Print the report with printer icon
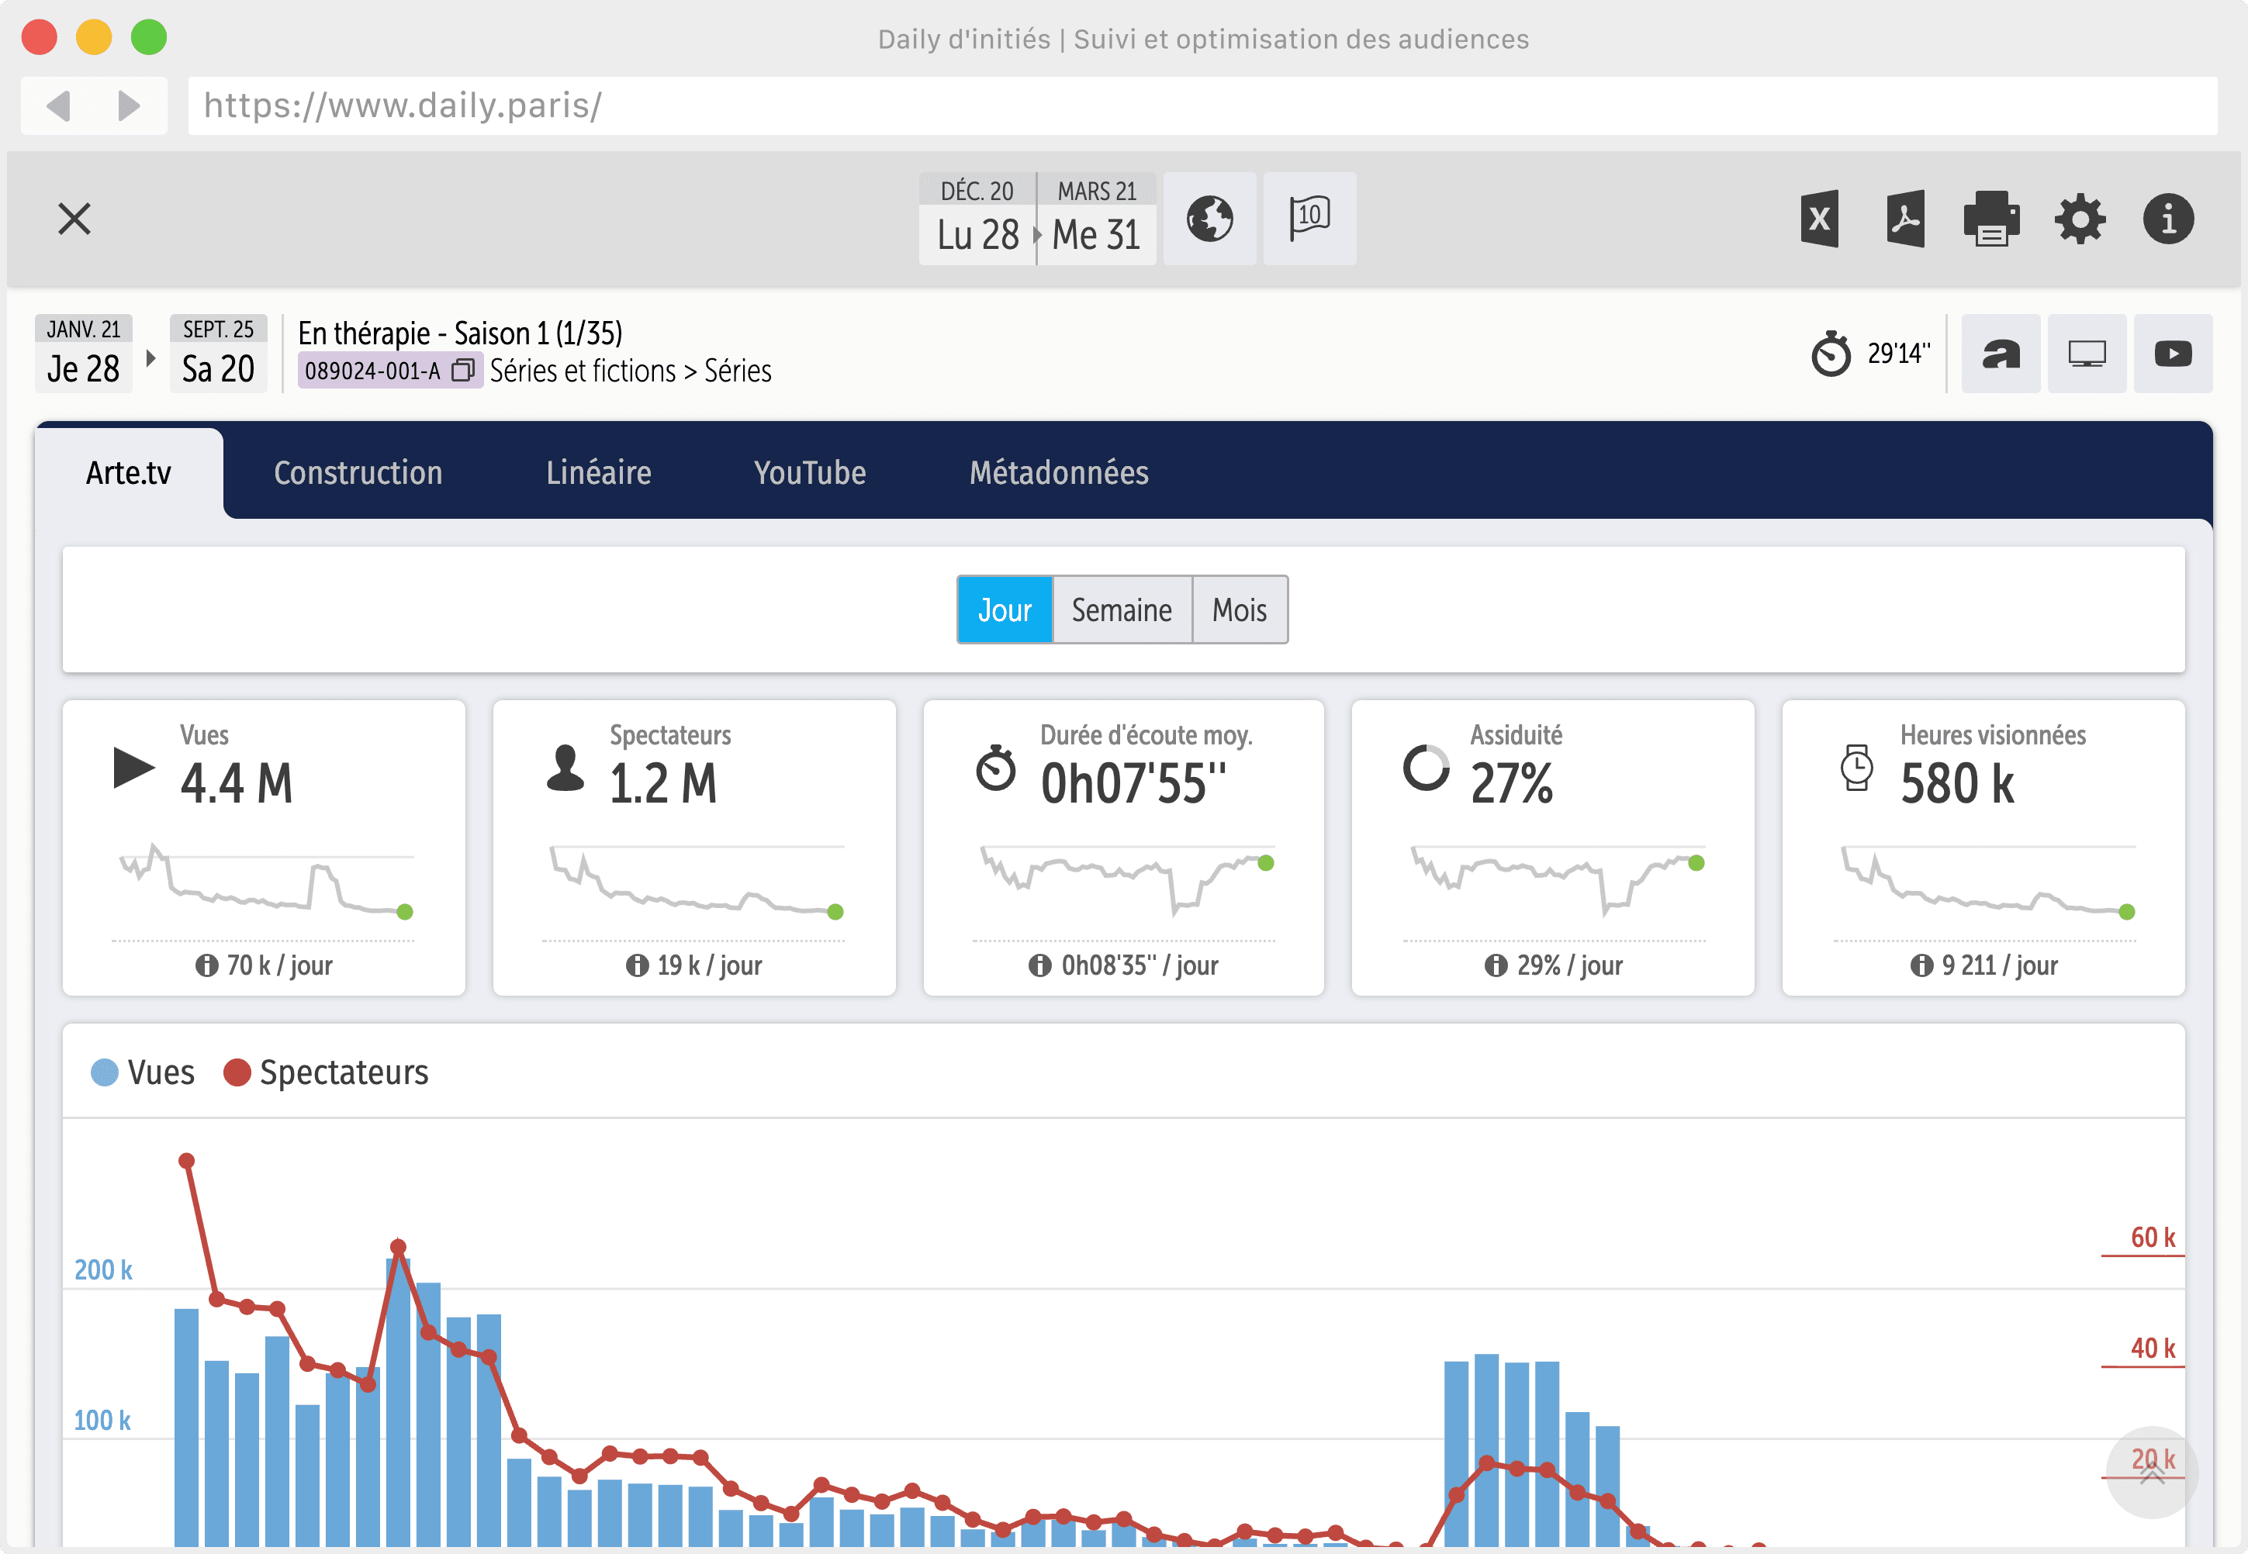Screen dimensions: 2248x1554 pyautogui.click(x=1991, y=218)
